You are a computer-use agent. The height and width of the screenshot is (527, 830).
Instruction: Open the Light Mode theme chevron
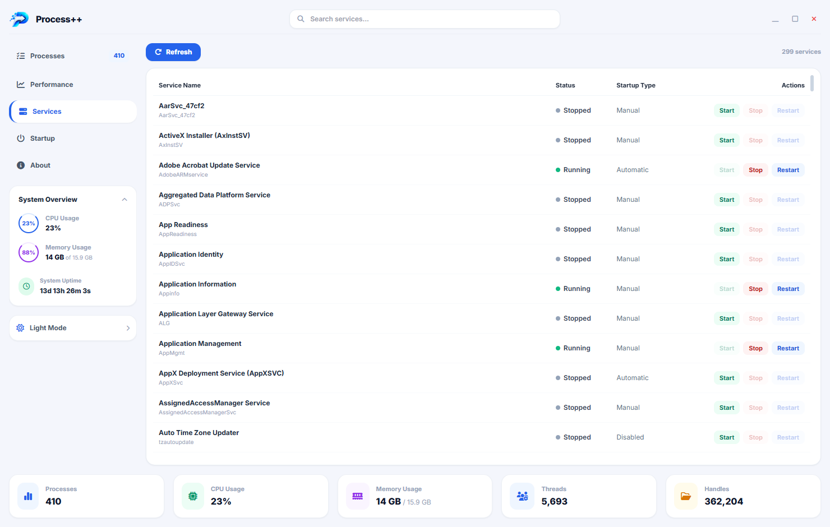coord(128,328)
